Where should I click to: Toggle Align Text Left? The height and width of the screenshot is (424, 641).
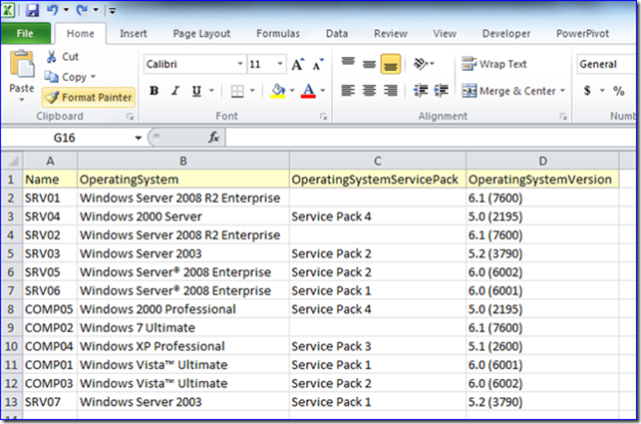coord(348,91)
